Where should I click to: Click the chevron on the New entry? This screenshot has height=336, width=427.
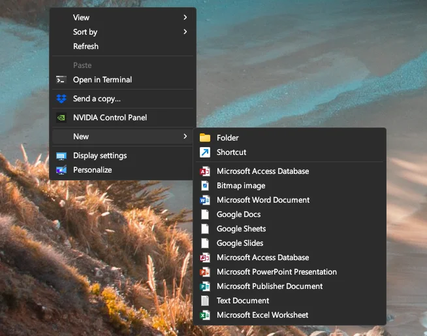(185, 136)
